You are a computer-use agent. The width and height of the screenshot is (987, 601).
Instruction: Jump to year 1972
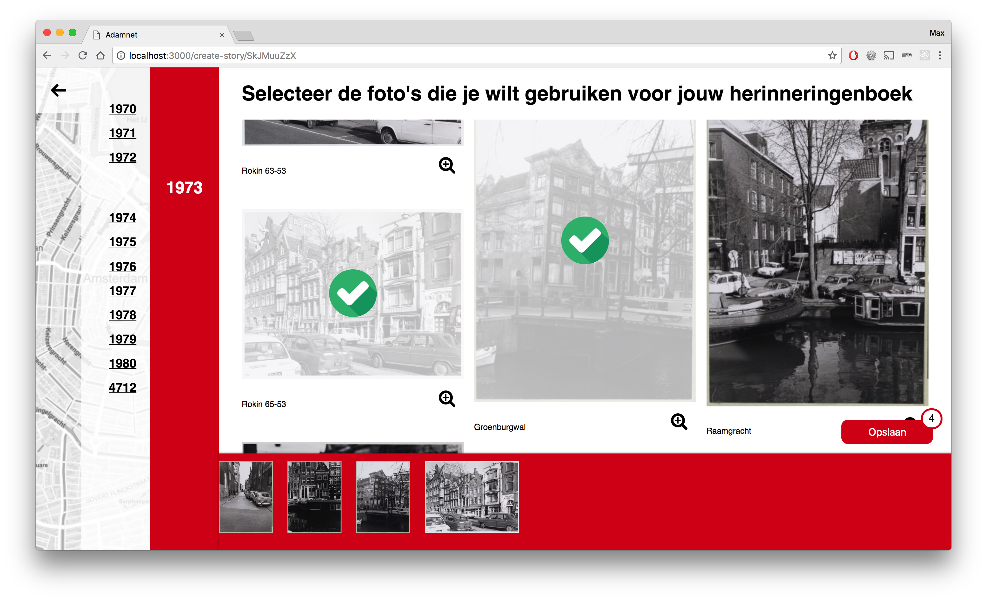click(x=122, y=157)
